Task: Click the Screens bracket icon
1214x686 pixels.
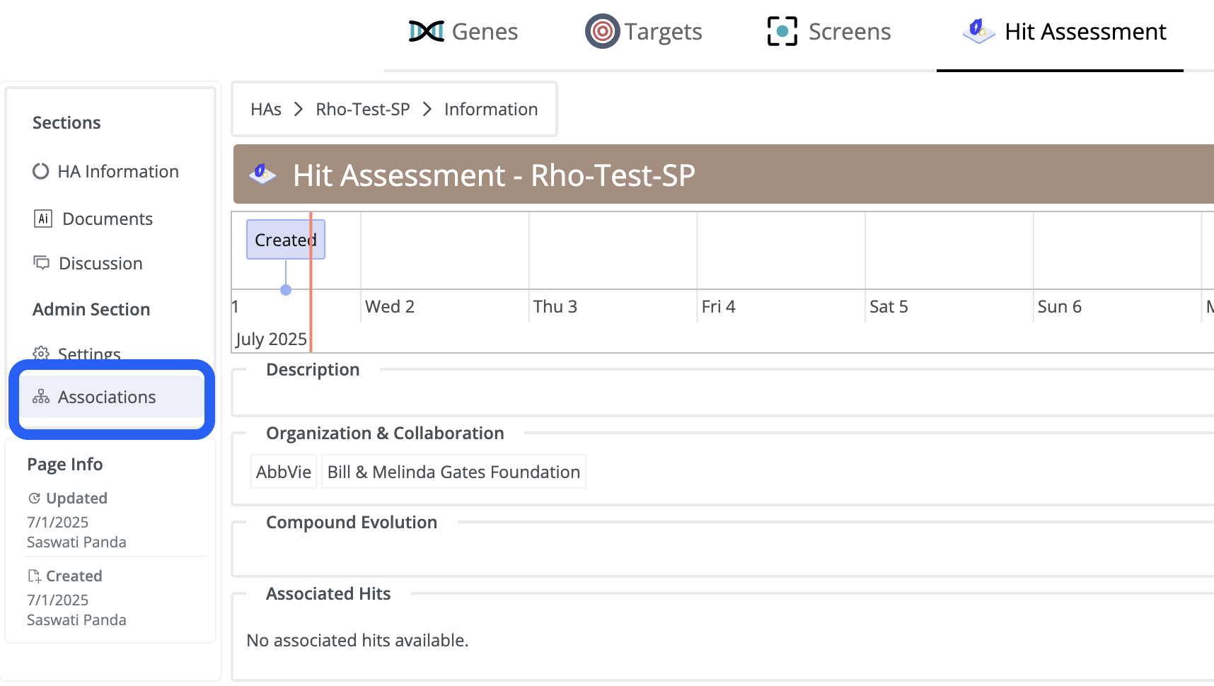Action: point(782,31)
